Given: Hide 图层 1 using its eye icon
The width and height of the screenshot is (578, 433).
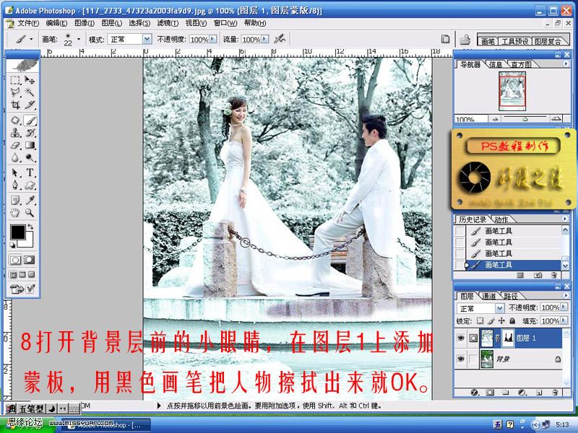Looking at the screenshot, I should click(460, 338).
